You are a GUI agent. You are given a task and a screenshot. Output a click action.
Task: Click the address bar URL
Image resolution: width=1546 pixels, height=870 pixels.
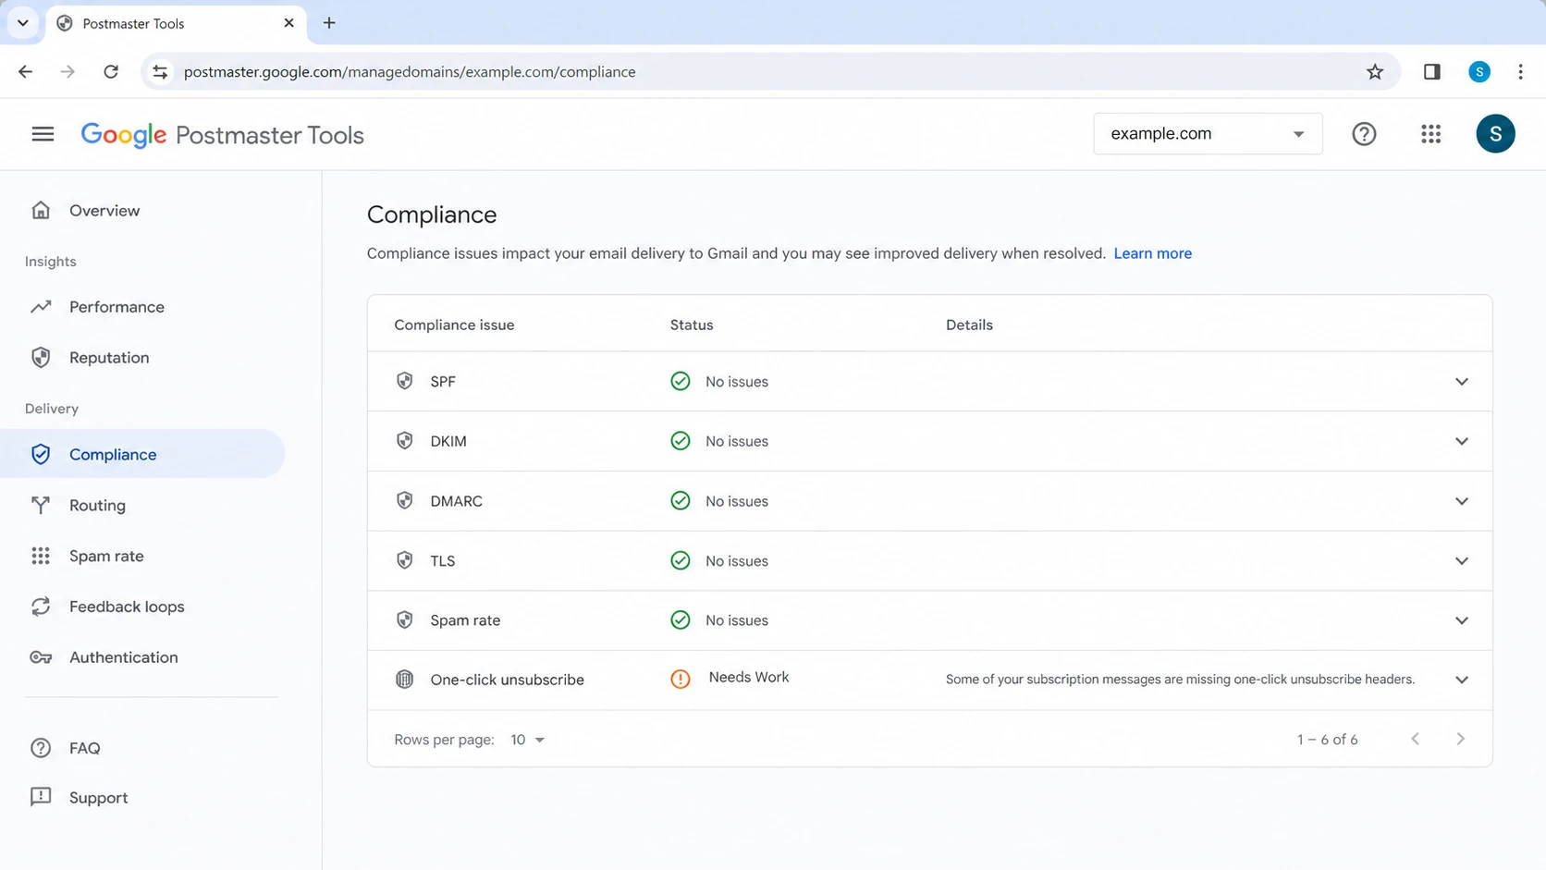[410, 72]
